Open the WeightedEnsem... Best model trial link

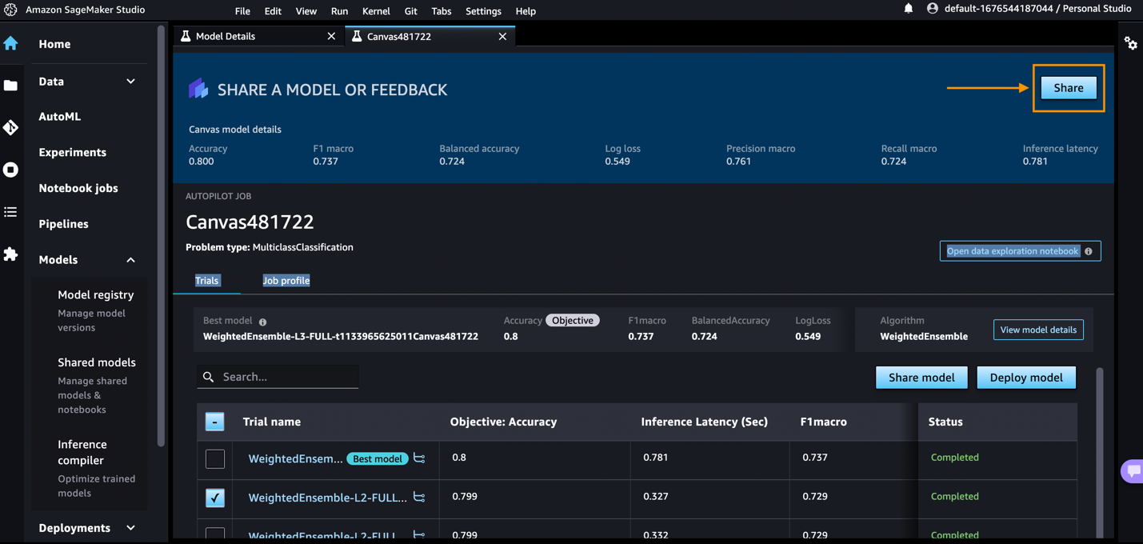pos(295,459)
